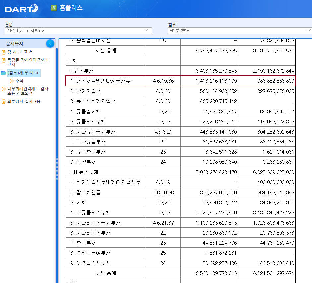The width and height of the screenshot is (312, 283).
Task: Click the 8. 순확정급여부채 row label
Action: tap(91, 253)
